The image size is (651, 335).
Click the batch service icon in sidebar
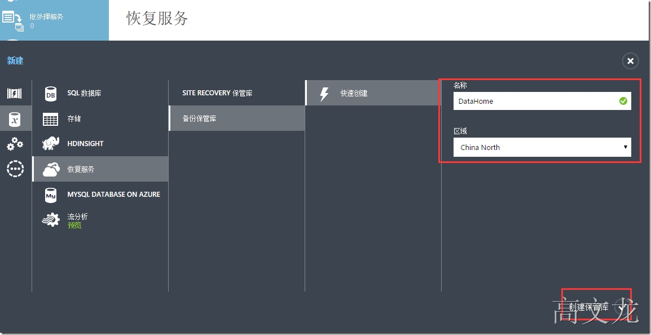(14, 21)
